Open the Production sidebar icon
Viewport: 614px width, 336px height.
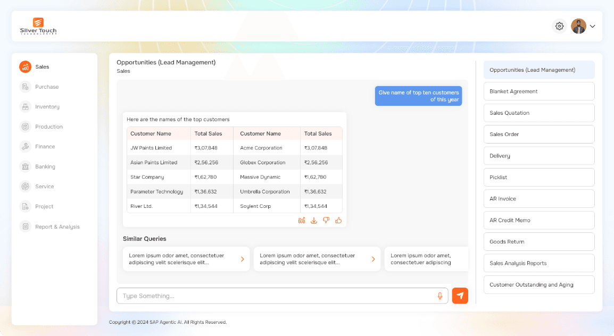pyautogui.click(x=25, y=127)
